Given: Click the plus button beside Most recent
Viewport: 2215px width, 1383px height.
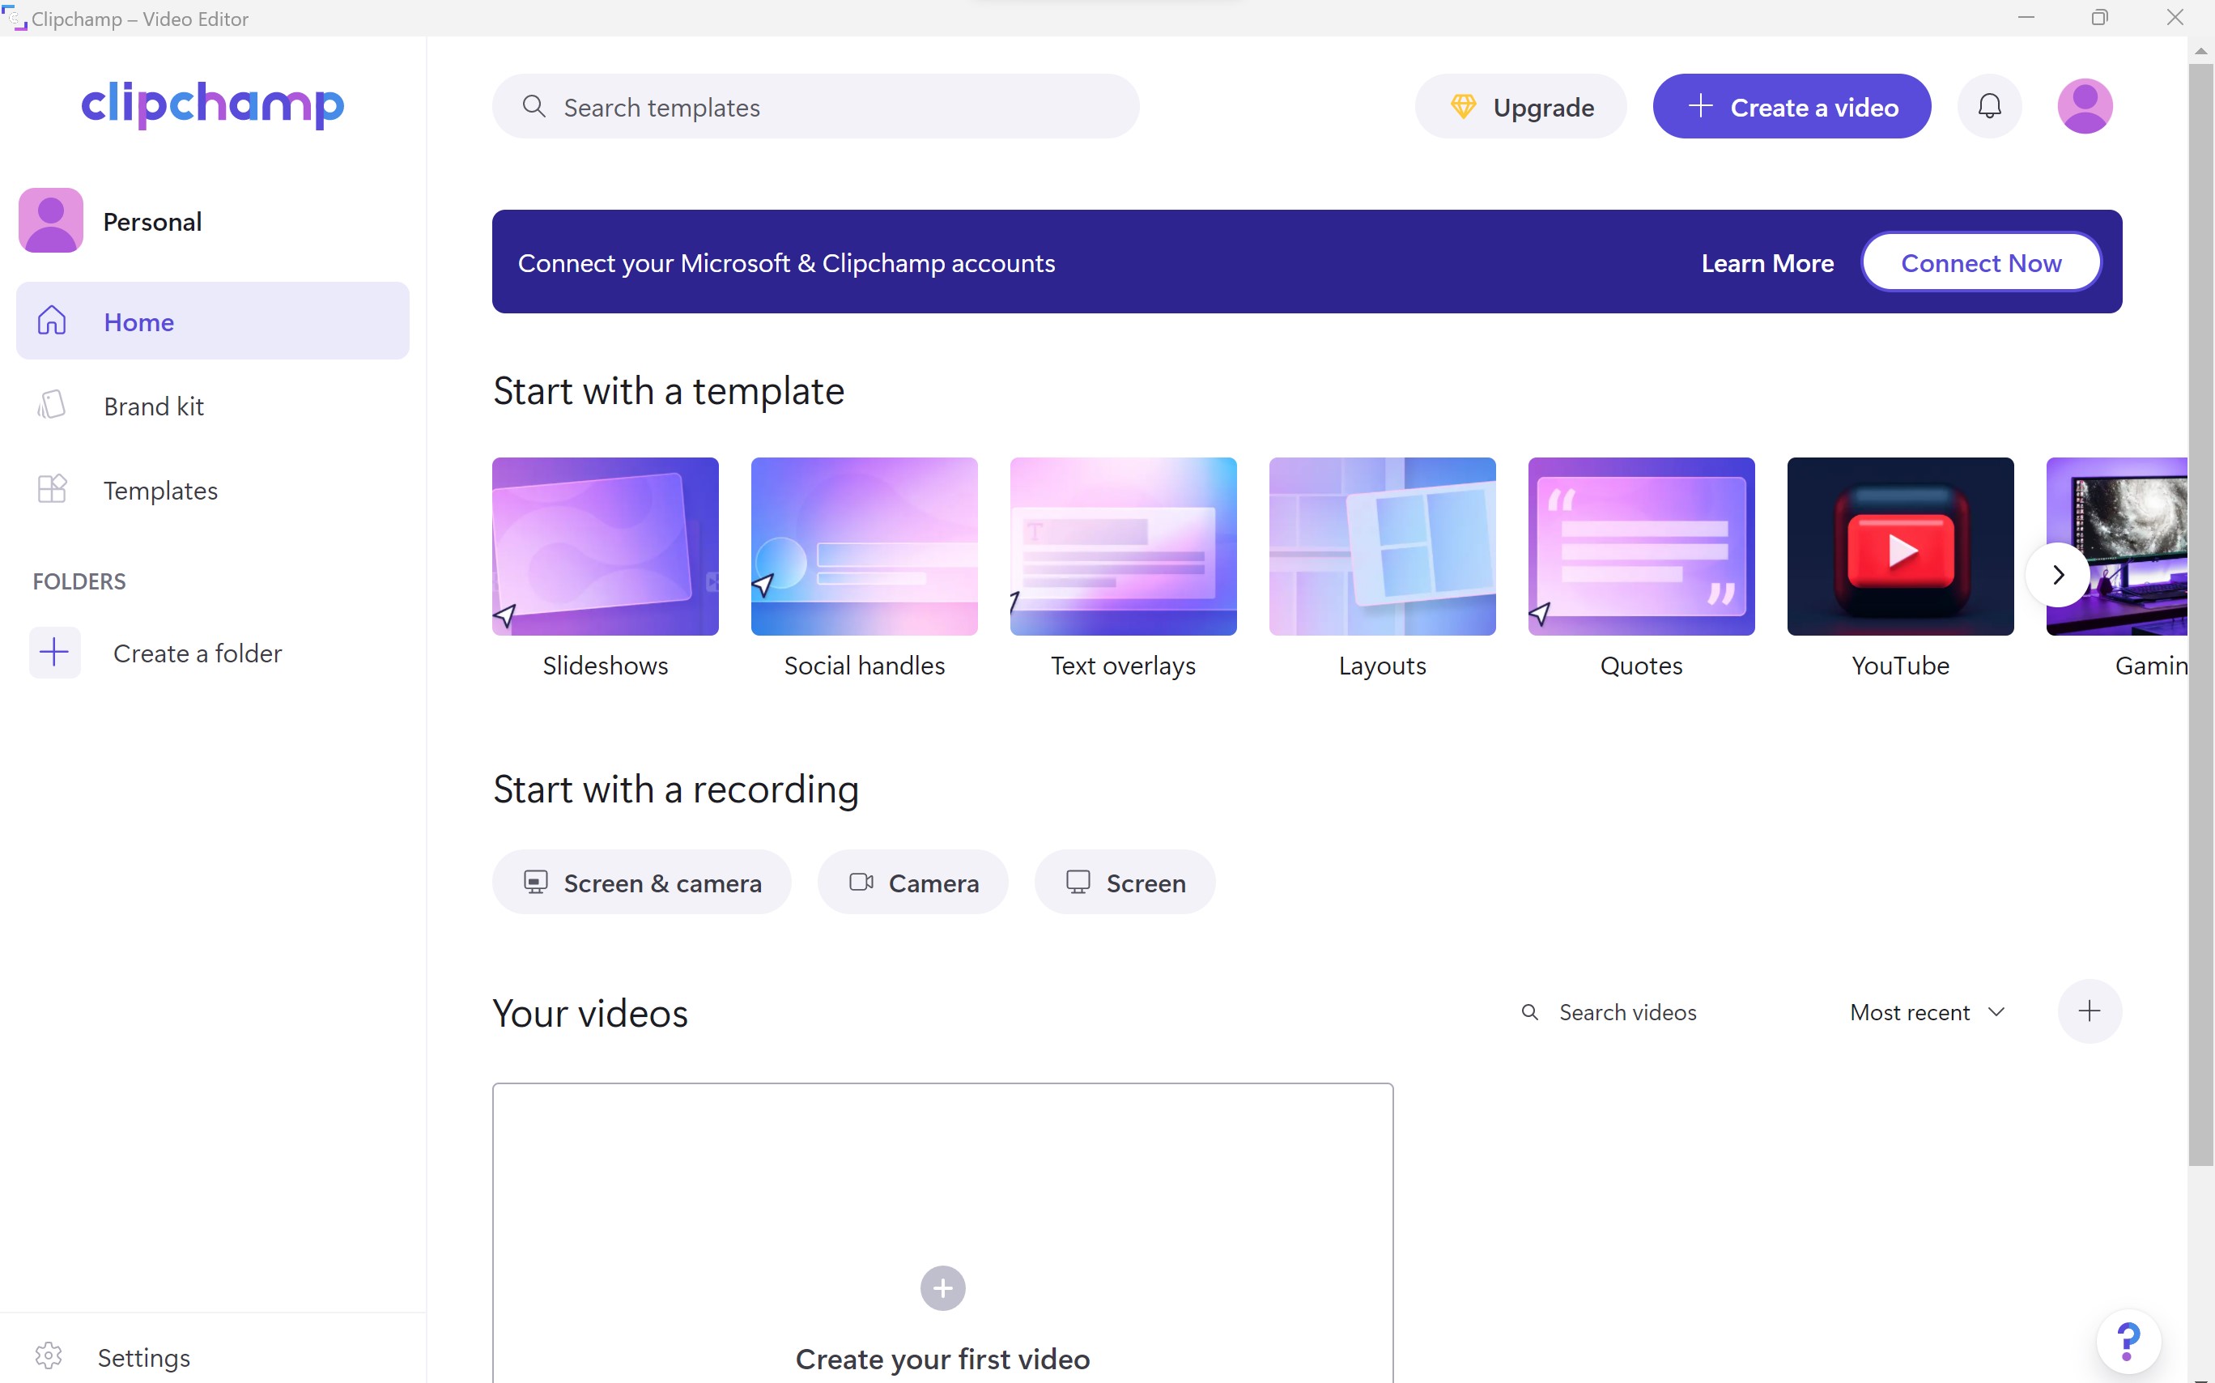Looking at the screenshot, I should (2089, 1011).
